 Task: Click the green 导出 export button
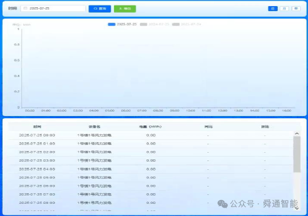(x=125, y=9)
